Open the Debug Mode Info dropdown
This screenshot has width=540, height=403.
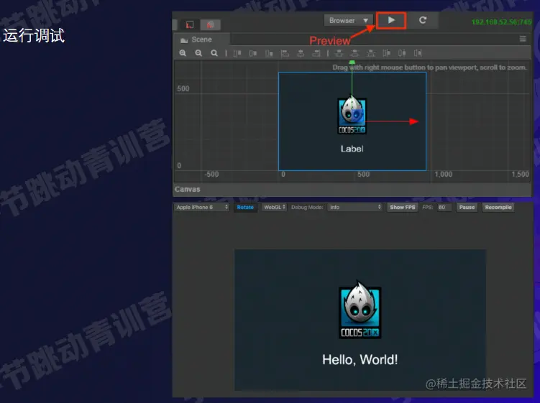click(x=354, y=207)
